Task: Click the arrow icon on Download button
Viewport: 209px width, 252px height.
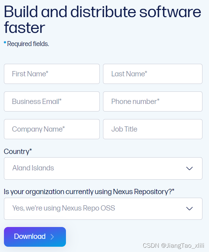Action: [x=52, y=237]
